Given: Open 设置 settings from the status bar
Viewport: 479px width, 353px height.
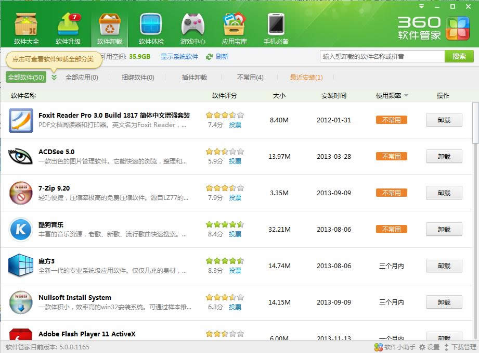Looking at the screenshot, I should tap(429, 347).
